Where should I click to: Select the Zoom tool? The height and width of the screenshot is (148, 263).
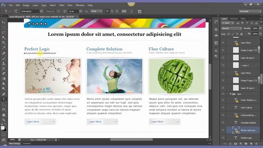coord(4,120)
